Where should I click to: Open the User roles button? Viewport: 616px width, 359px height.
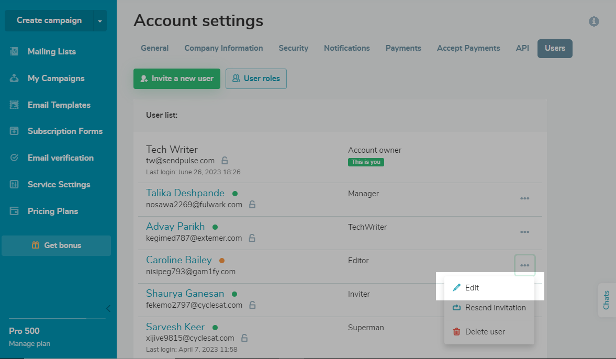coord(256,78)
